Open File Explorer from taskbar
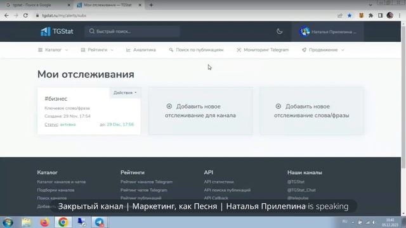Image resolution: width=406 pixels, height=228 pixels. coord(26,222)
